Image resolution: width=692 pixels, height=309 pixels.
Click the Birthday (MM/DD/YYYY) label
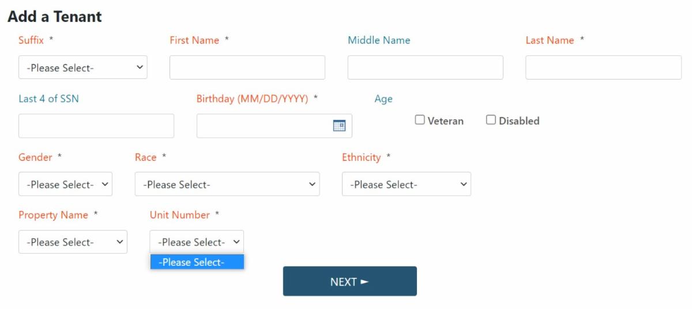252,99
